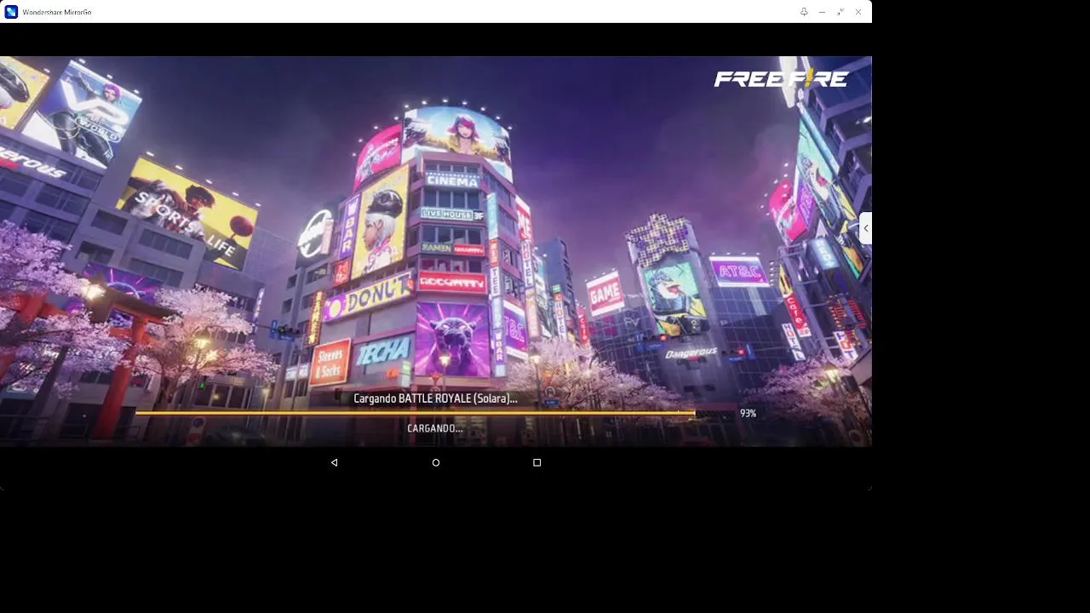Tap the Android home button
The image size is (1090, 613).
click(436, 462)
